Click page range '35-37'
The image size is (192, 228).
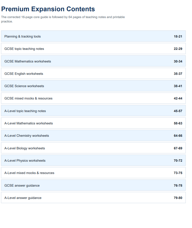(178, 74)
